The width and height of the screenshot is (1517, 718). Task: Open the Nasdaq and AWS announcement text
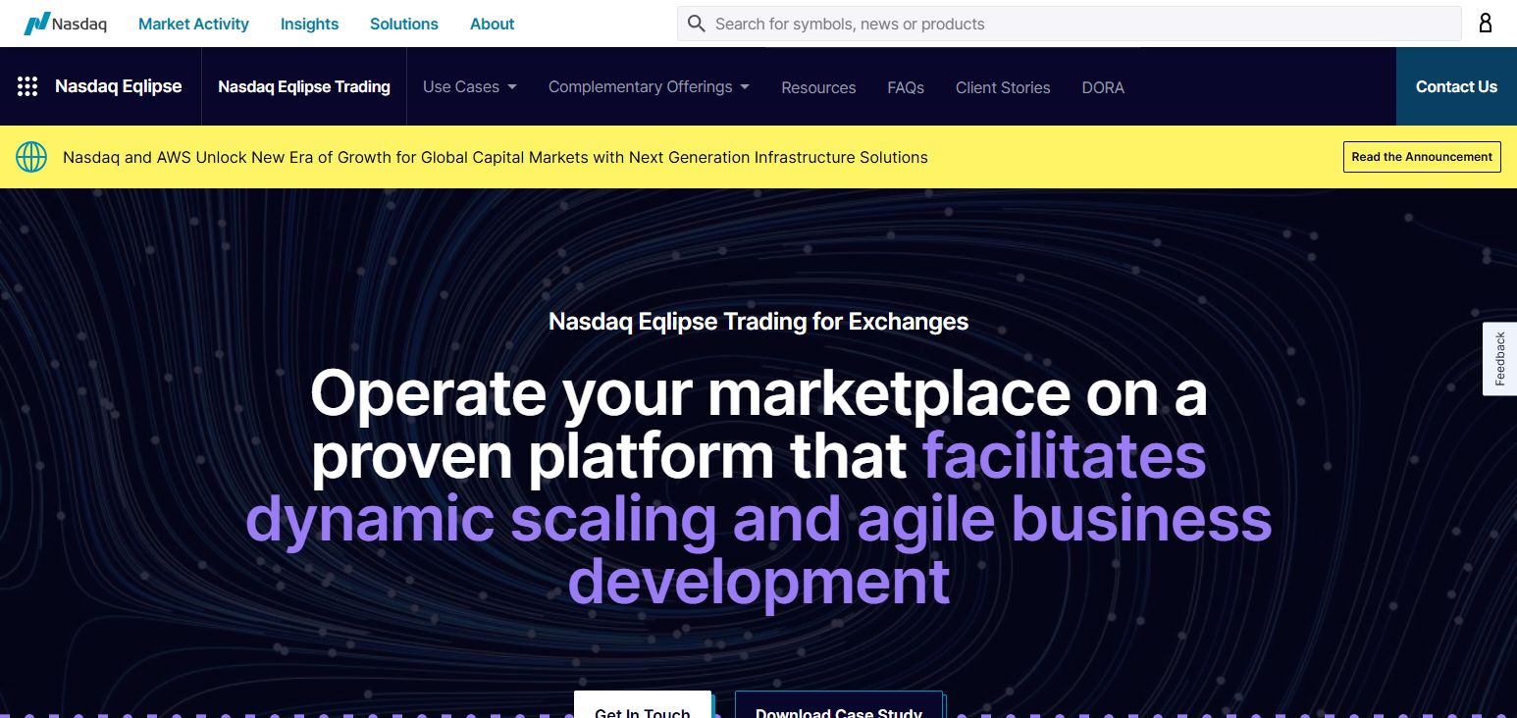click(x=496, y=157)
